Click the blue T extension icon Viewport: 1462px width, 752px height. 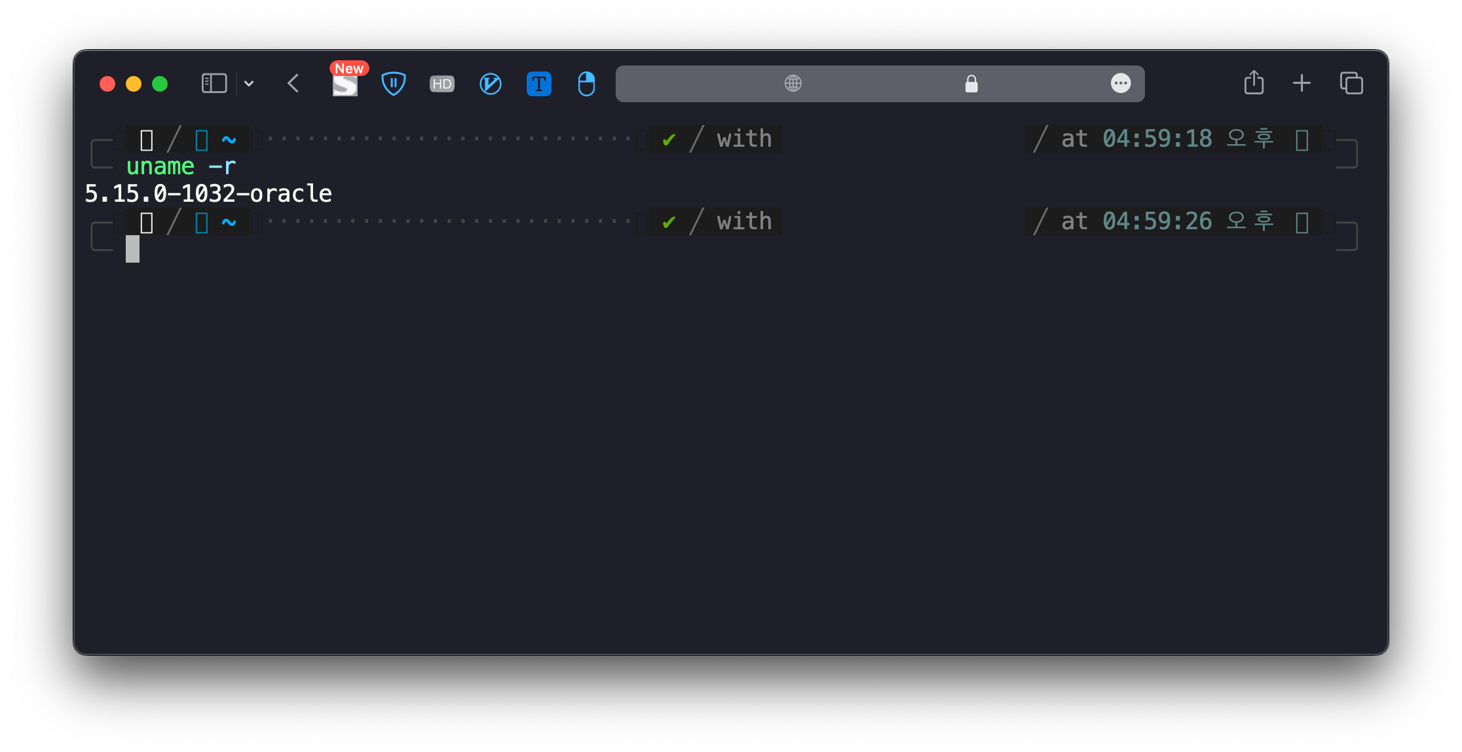click(x=538, y=84)
